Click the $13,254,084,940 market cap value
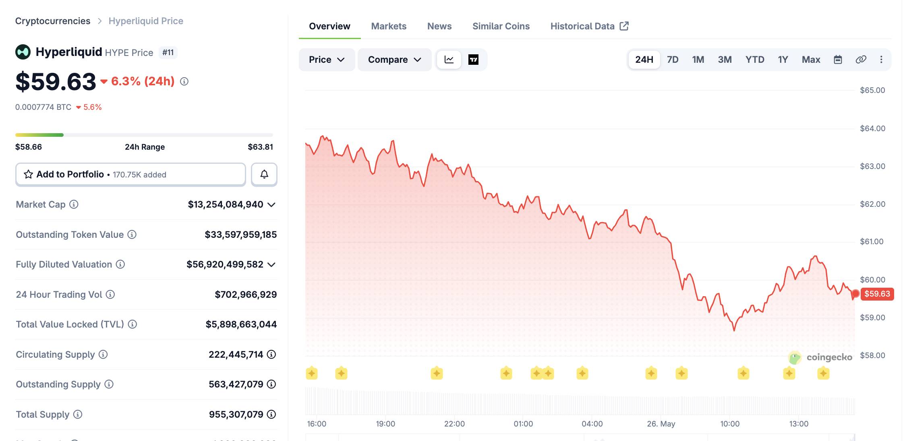This screenshot has height=441, width=907. (226, 204)
